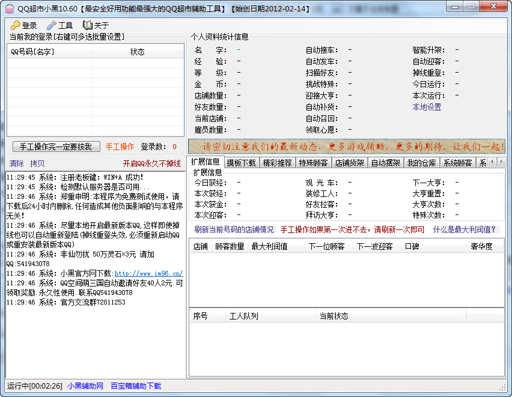Open the 本地设置 link

(x=427, y=107)
